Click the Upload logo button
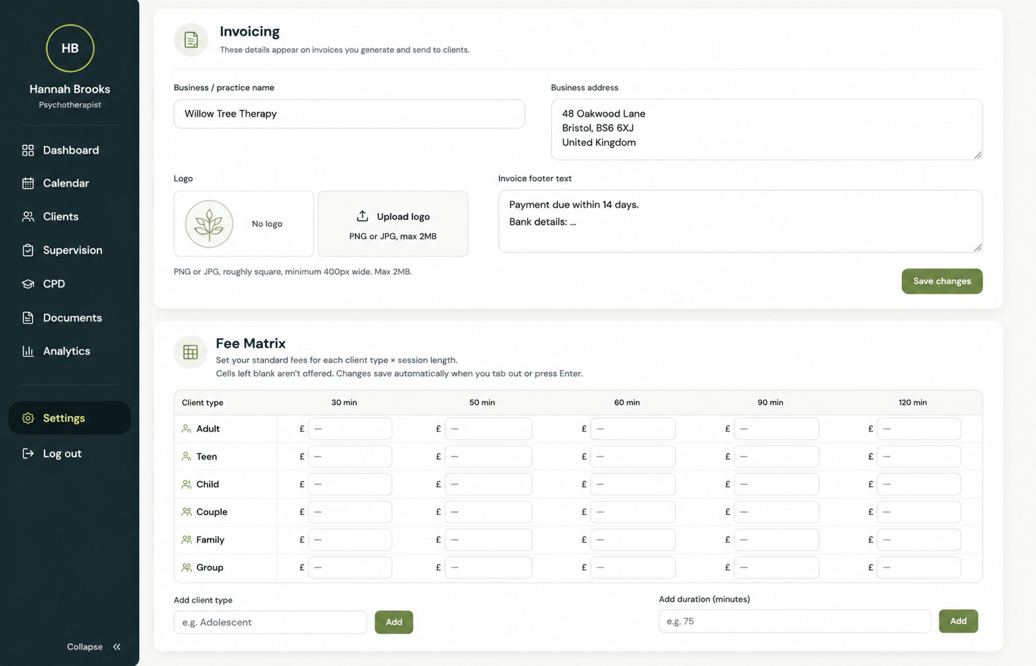The image size is (1036, 666). (x=393, y=224)
